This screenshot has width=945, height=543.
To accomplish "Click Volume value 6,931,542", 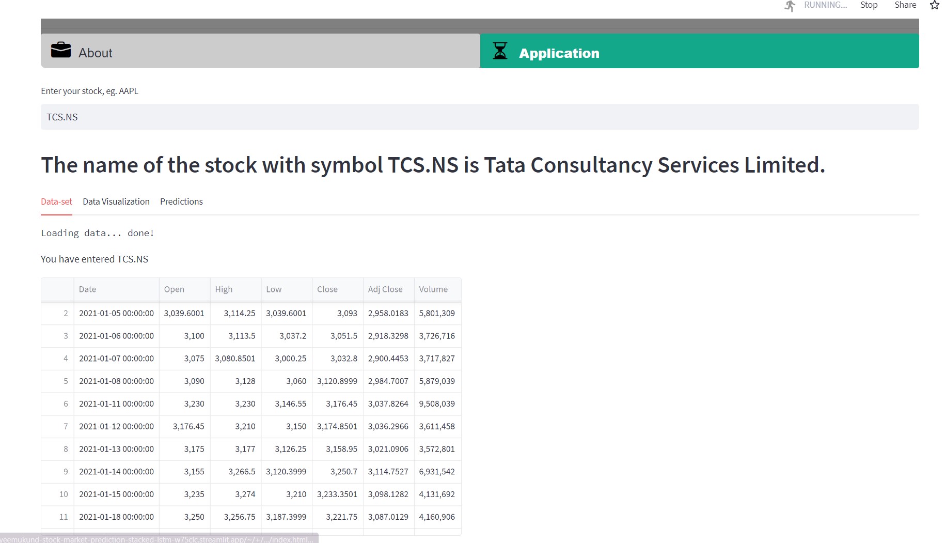I will coord(437,472).
